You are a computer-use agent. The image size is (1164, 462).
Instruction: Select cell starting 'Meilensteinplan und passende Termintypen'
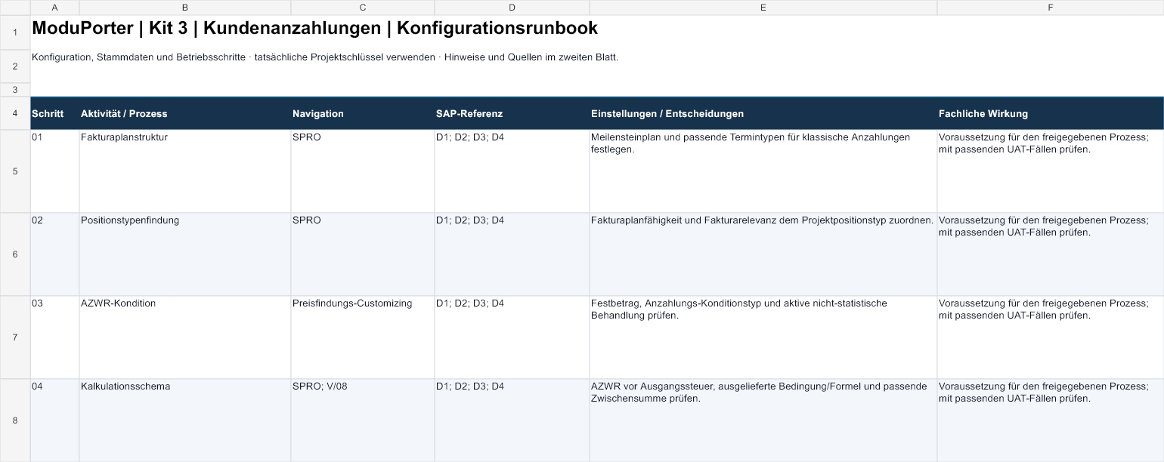pos(763,171)
